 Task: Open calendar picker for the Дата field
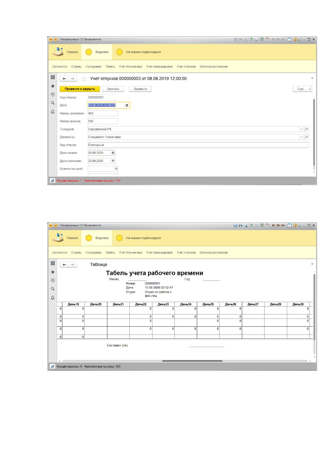tap(127, 105)
